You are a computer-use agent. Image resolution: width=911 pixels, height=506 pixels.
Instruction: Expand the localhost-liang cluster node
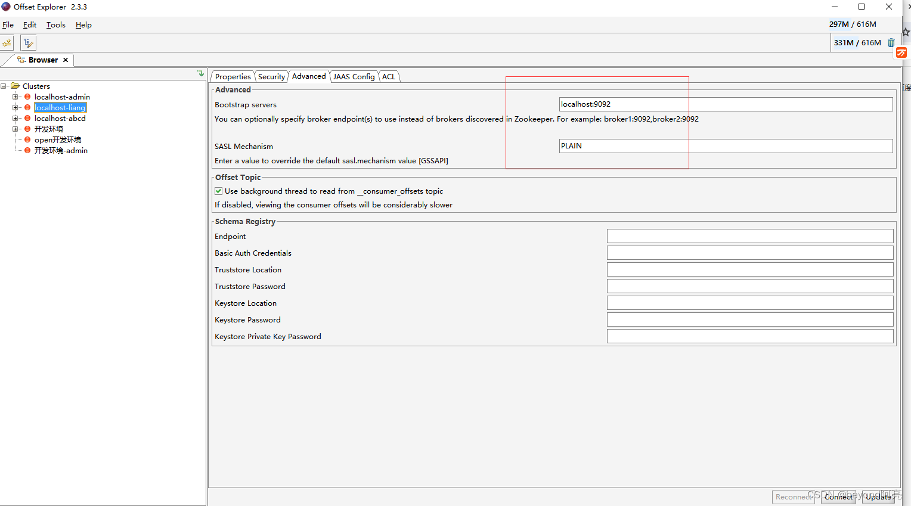pyautogui.click(x=16, y=107)
